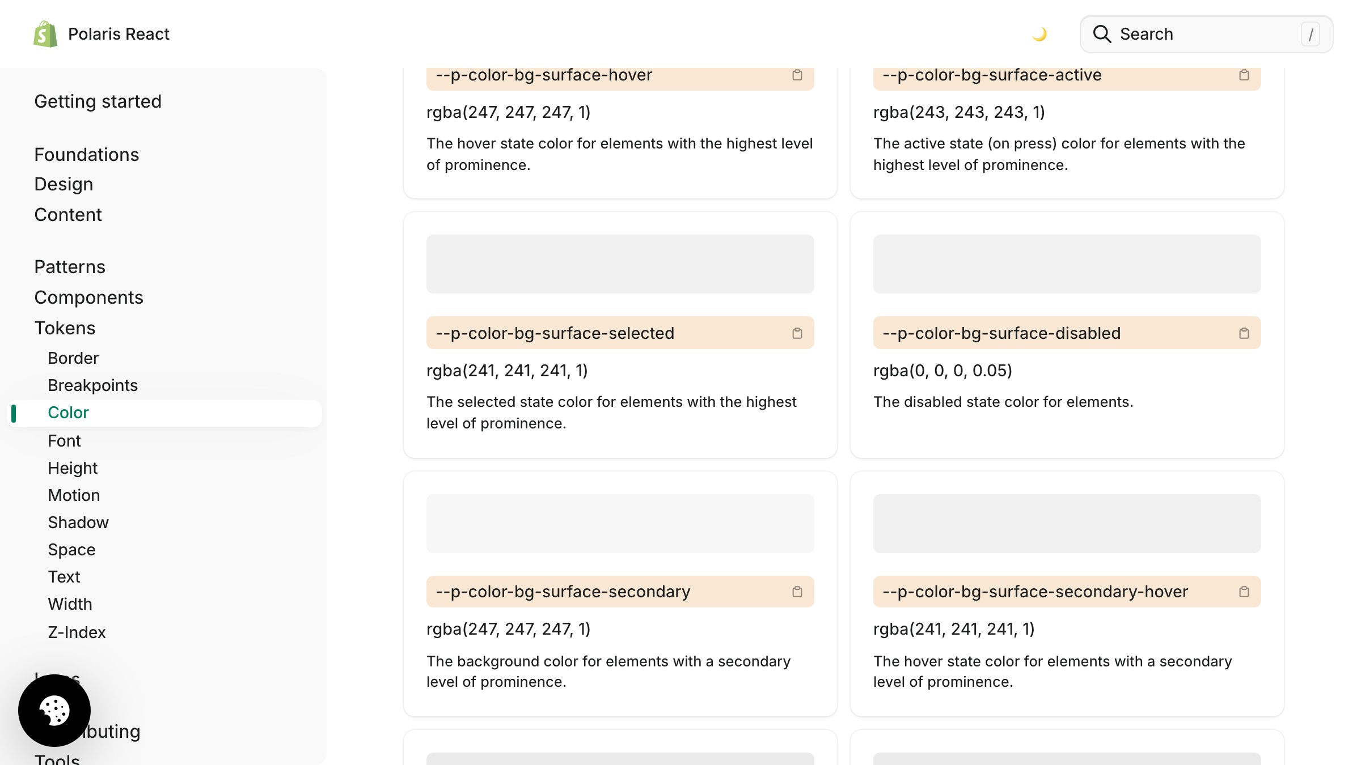Click the magnifying glass search icon

click(1102, 34)
